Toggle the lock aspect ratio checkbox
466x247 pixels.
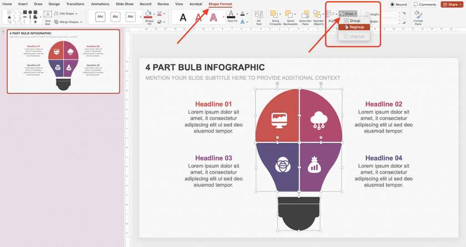[405, 18]
